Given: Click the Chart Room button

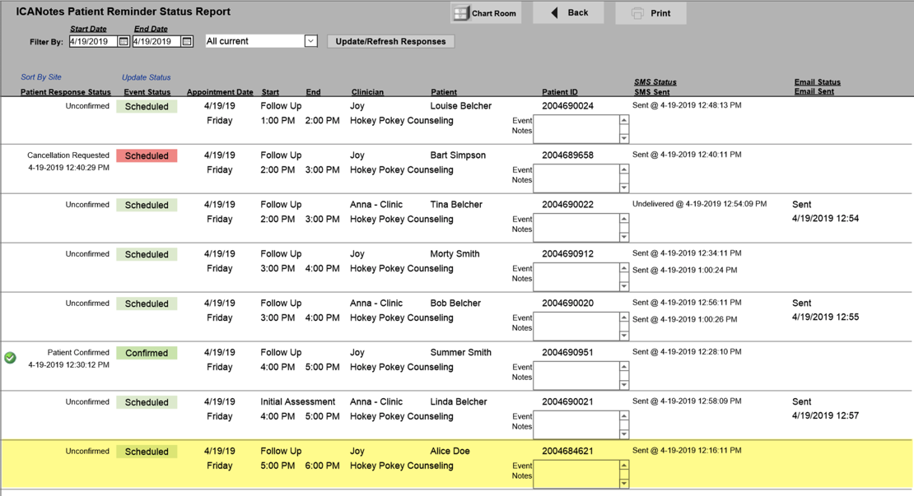Looking at the screenshot, I should pos(486,13).
